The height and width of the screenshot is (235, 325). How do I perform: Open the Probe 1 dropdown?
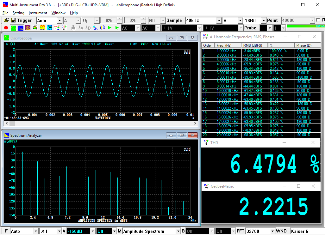tap(269, 28)
